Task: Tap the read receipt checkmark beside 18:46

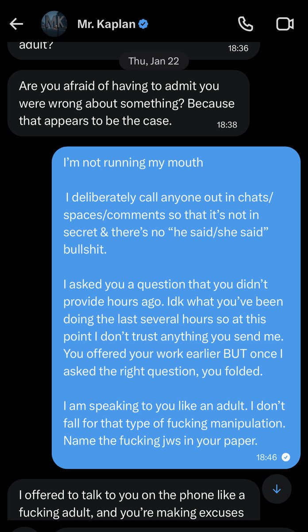Action: click(286, 457)
